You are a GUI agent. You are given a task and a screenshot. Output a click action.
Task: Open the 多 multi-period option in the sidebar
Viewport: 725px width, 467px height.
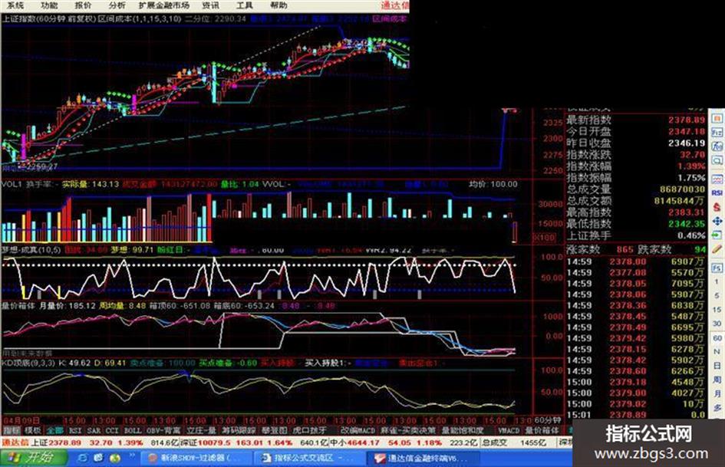tap(717, 408)
